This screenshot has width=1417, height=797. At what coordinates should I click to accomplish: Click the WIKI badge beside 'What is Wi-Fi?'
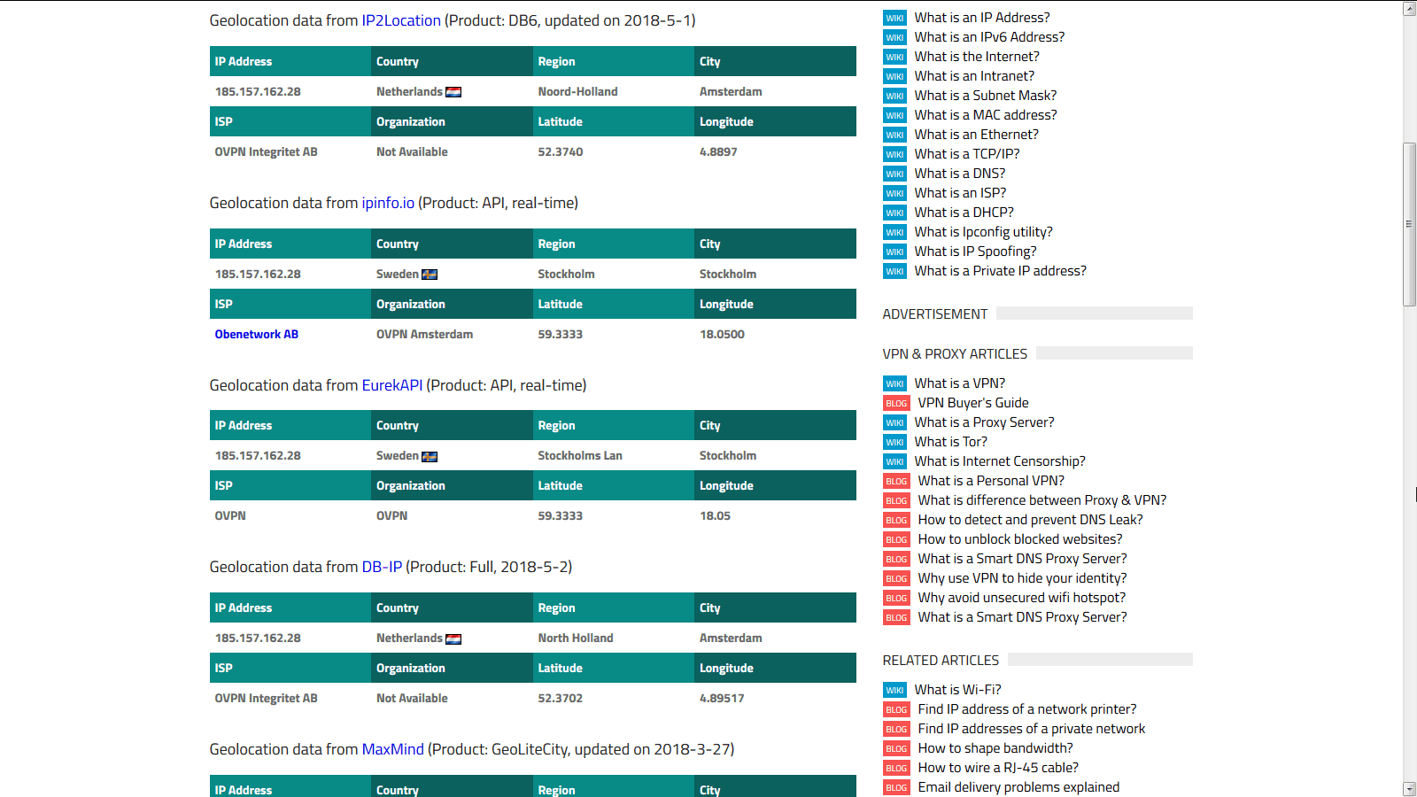[x=894, y=690]
